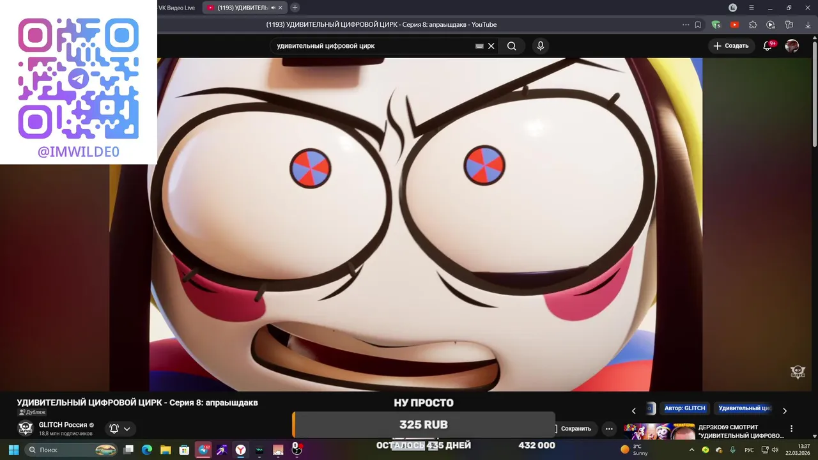The image size is (818, 460).
Task: Click the taskbar Поиск search box
Action: pos(72,450)
